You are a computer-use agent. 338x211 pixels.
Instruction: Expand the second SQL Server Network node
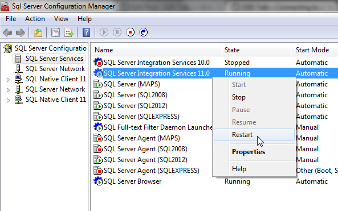[x=8, y=90]
